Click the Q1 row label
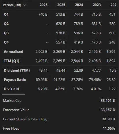Image resolution: width=119 pixels, height=134 pixels. [6, 15]
